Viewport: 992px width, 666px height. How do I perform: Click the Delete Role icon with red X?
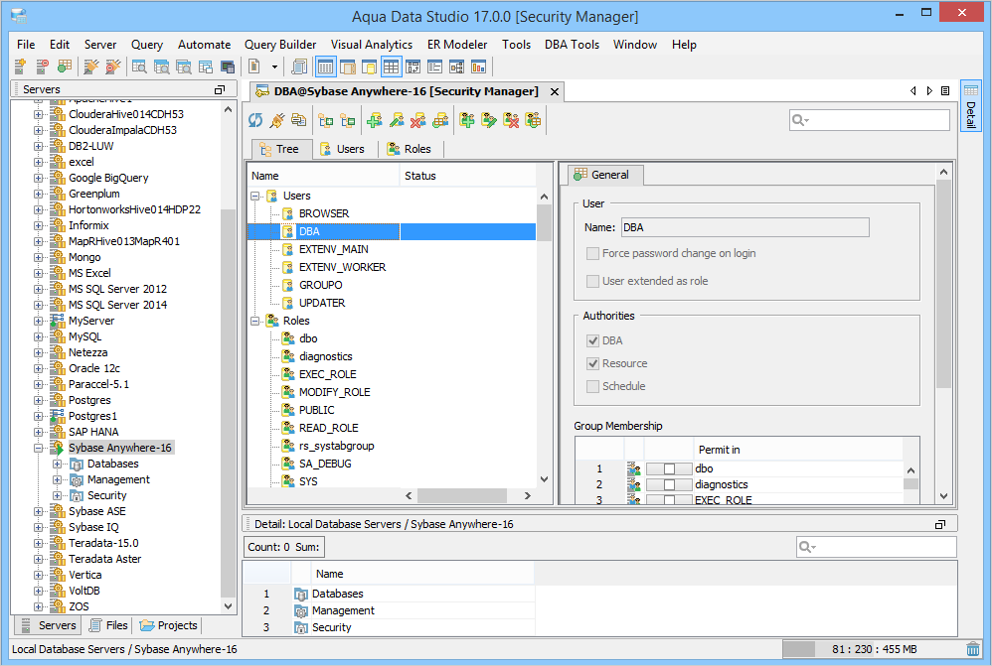[x=511, y=120]
